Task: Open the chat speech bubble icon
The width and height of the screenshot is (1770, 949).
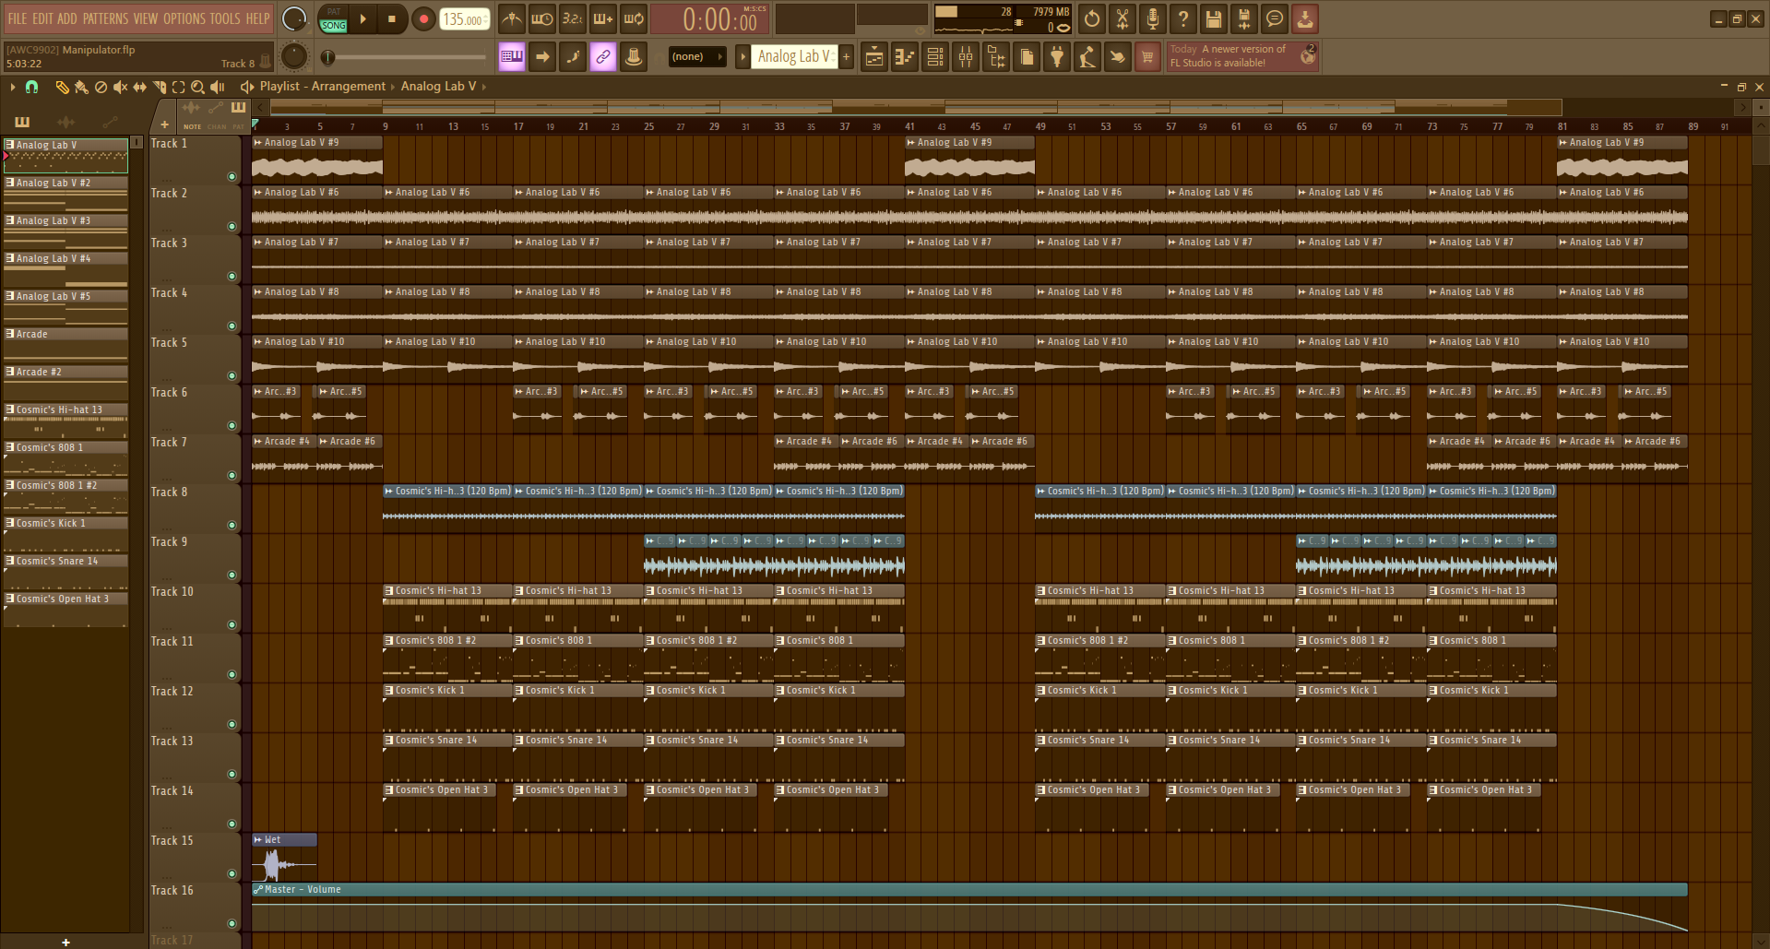Action: (x=1275, y=18)
